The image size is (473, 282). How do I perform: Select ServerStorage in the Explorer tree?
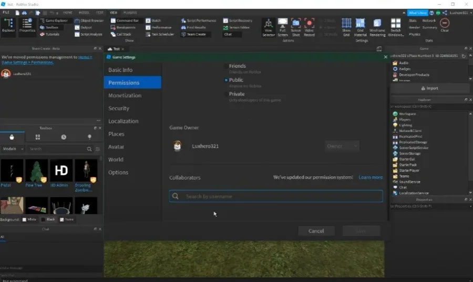(x=409, y=154)
